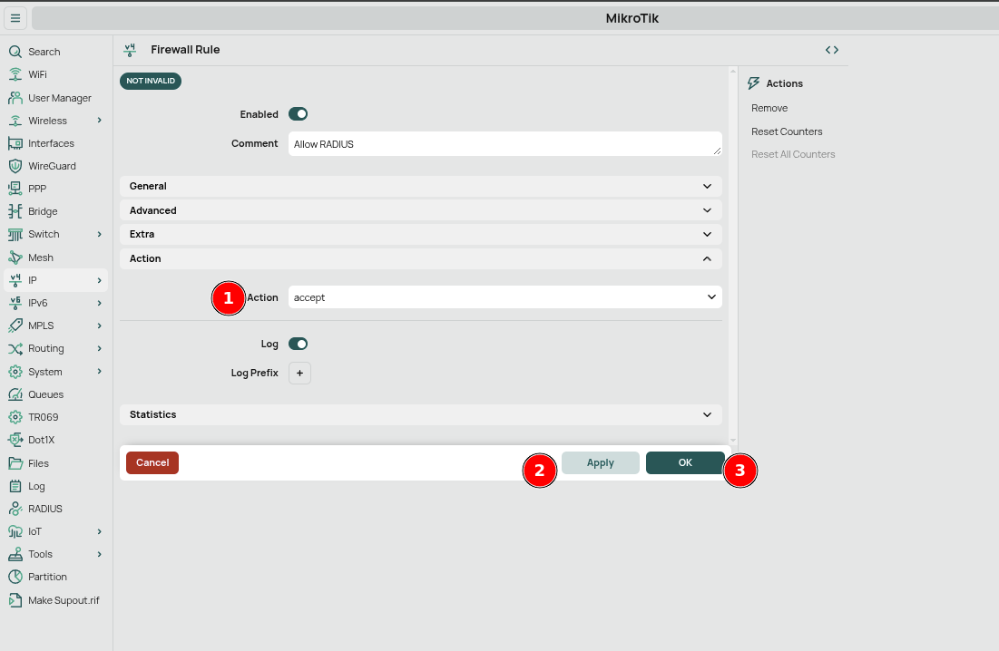Viewport: 999px width, 651px height.
Task: Expand the Statistics section
Action: click(420, 414)
